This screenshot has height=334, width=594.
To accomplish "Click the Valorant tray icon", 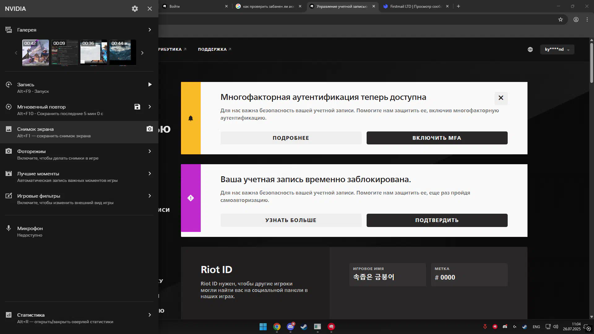I will pyautogui.click(x=485, y=327).
